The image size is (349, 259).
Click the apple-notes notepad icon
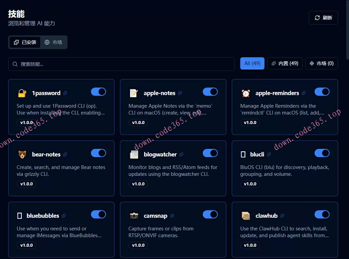coord(134,93)
